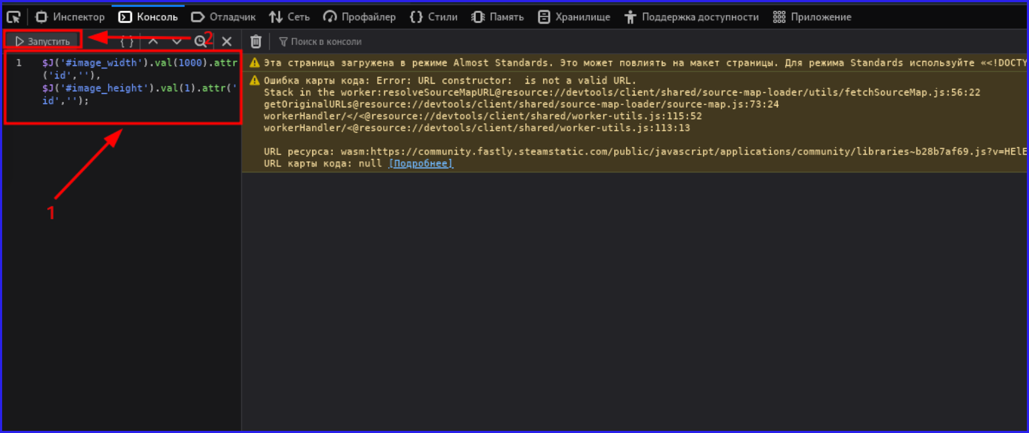Open the Инспектор tab
Image resolution: width=1029 pixels, height=433 pixels.
70,17
